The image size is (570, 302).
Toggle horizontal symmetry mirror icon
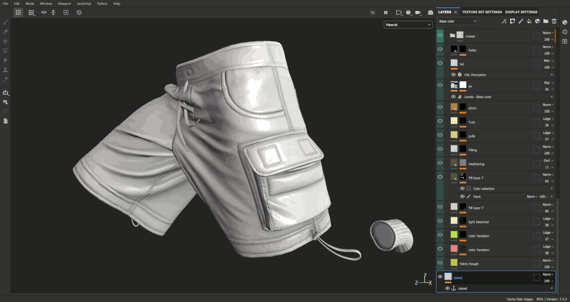44,12
